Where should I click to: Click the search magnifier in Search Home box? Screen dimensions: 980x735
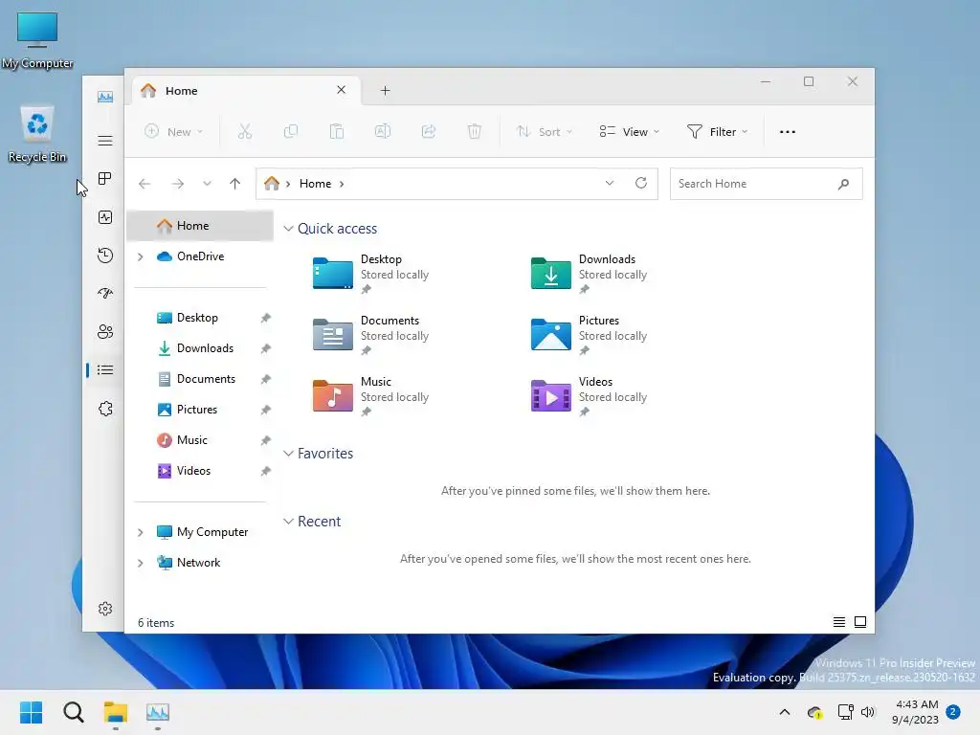[x=843, y=184]
